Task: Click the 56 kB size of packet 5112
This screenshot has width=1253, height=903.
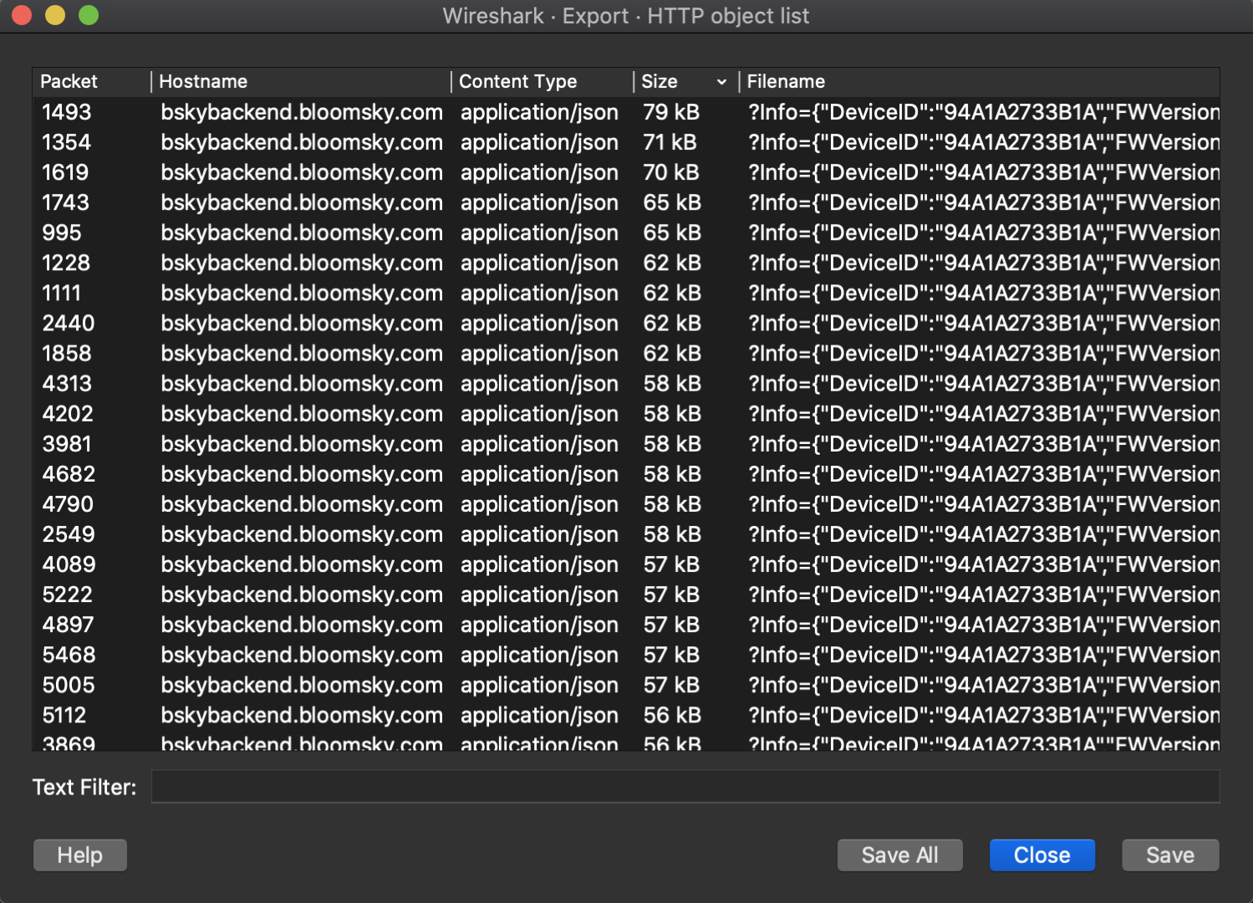Action: click(672, 715)
